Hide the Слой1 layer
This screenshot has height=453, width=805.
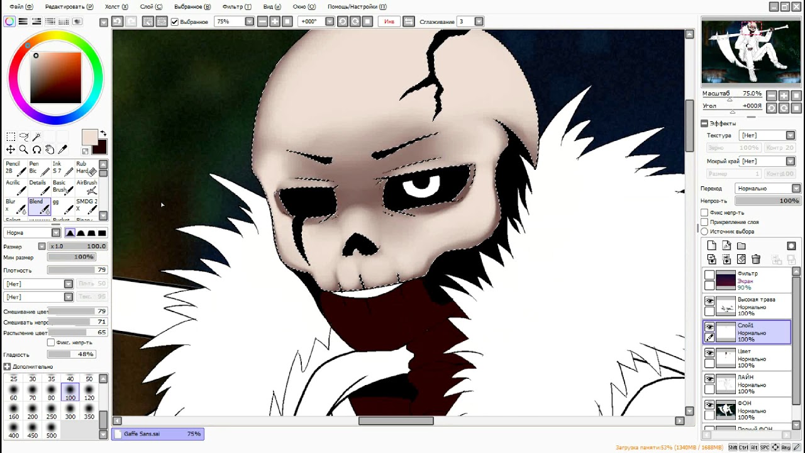coord(709,327)
